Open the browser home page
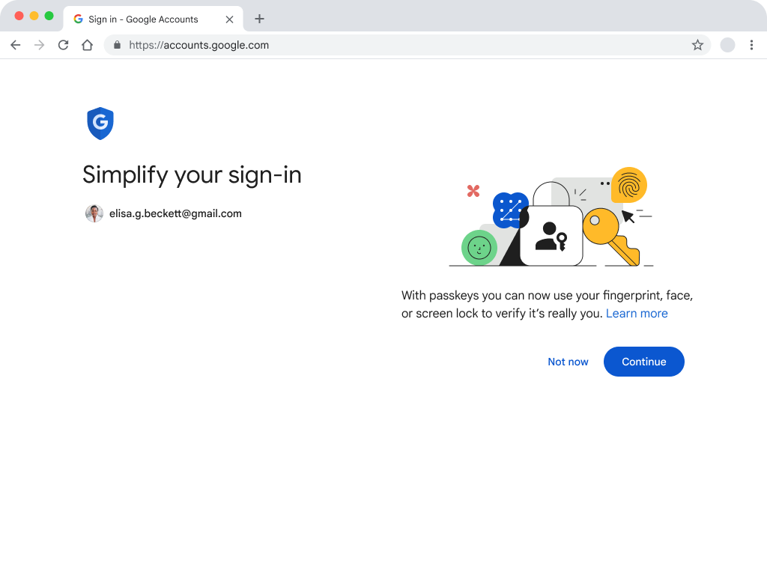 coord(87,45)
